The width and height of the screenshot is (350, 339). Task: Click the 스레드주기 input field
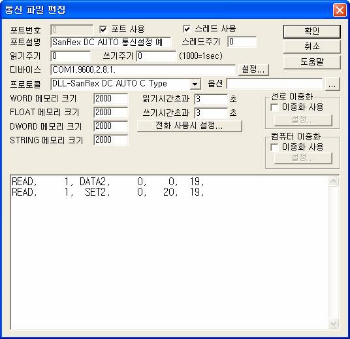(x=242, y=42)
